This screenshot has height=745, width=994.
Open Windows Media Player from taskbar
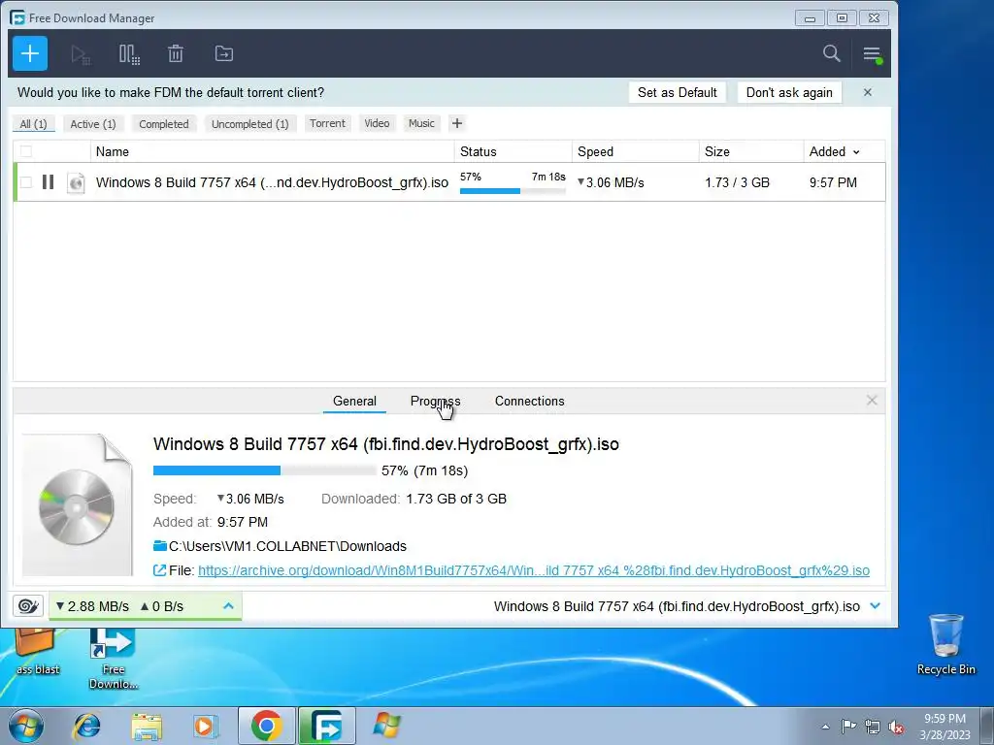coord(205,726)
